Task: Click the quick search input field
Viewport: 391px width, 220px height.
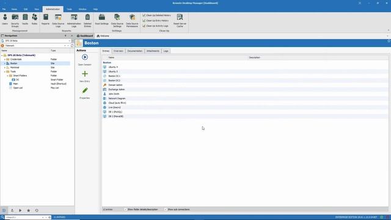Action: click(x=24, y=218)
